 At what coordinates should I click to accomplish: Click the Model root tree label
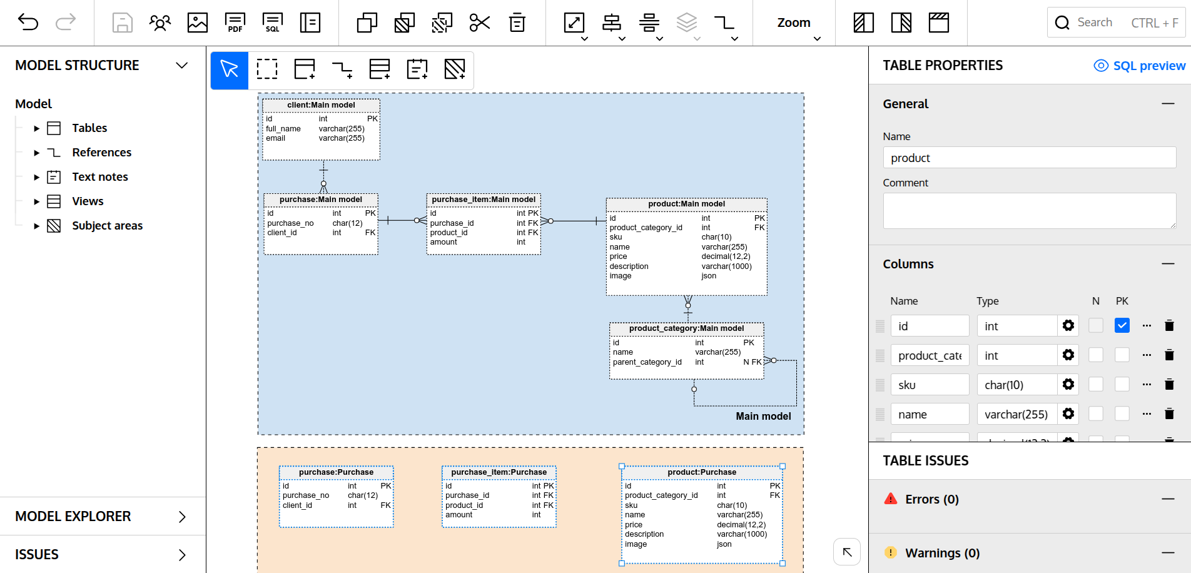[x=33, y=104]
